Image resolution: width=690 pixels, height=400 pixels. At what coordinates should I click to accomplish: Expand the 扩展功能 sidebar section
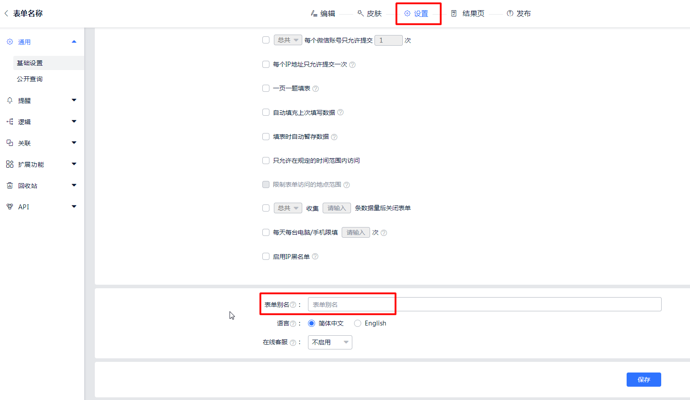tap(42, 165)
